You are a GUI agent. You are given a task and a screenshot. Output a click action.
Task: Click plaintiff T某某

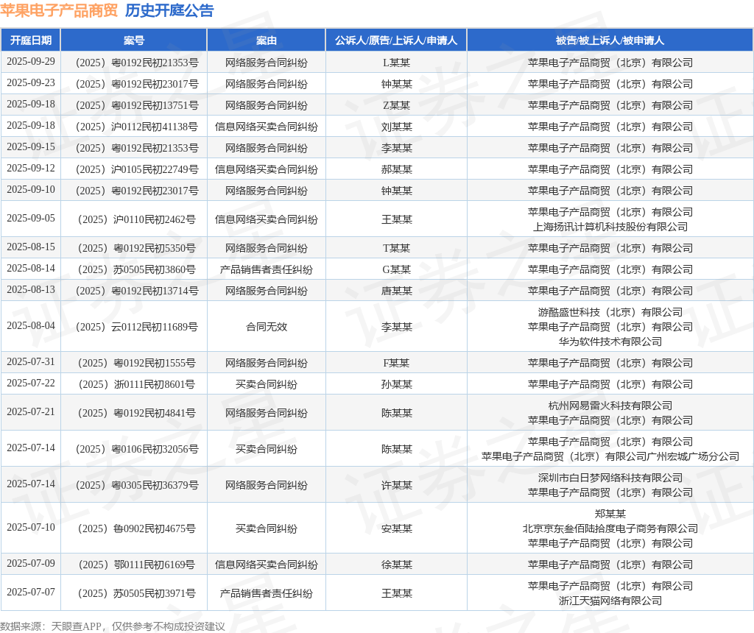396,248
